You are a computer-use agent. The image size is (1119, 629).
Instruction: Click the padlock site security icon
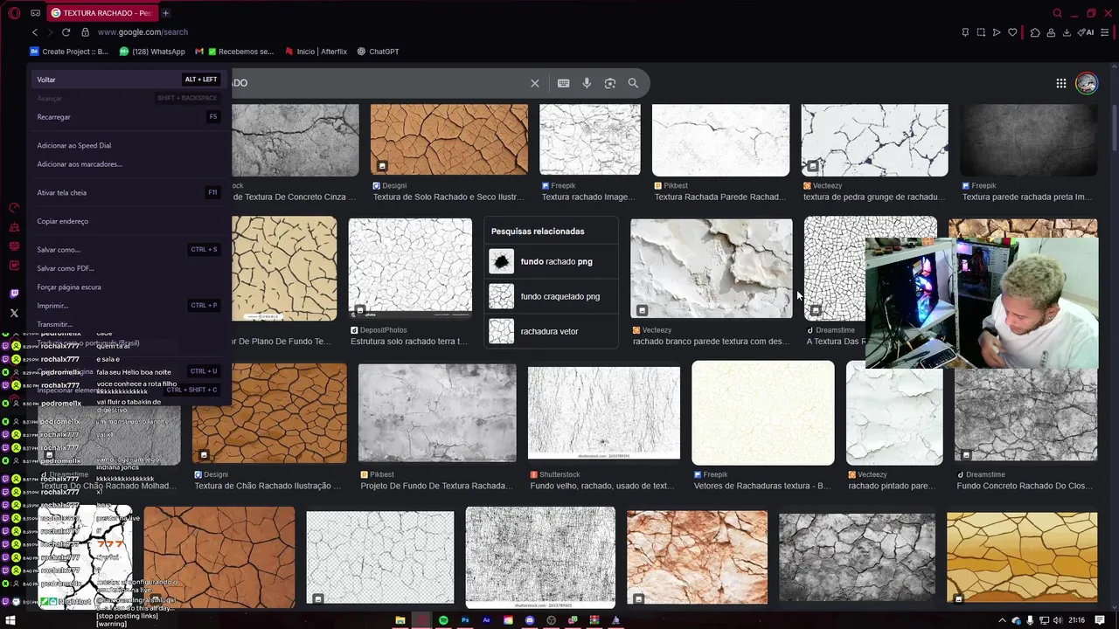[85, 32]
